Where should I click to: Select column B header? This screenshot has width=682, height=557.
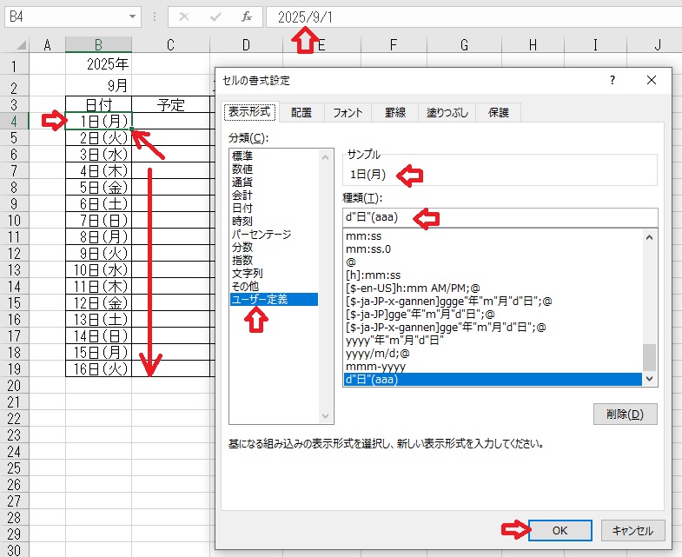click(x=98, y=45)
